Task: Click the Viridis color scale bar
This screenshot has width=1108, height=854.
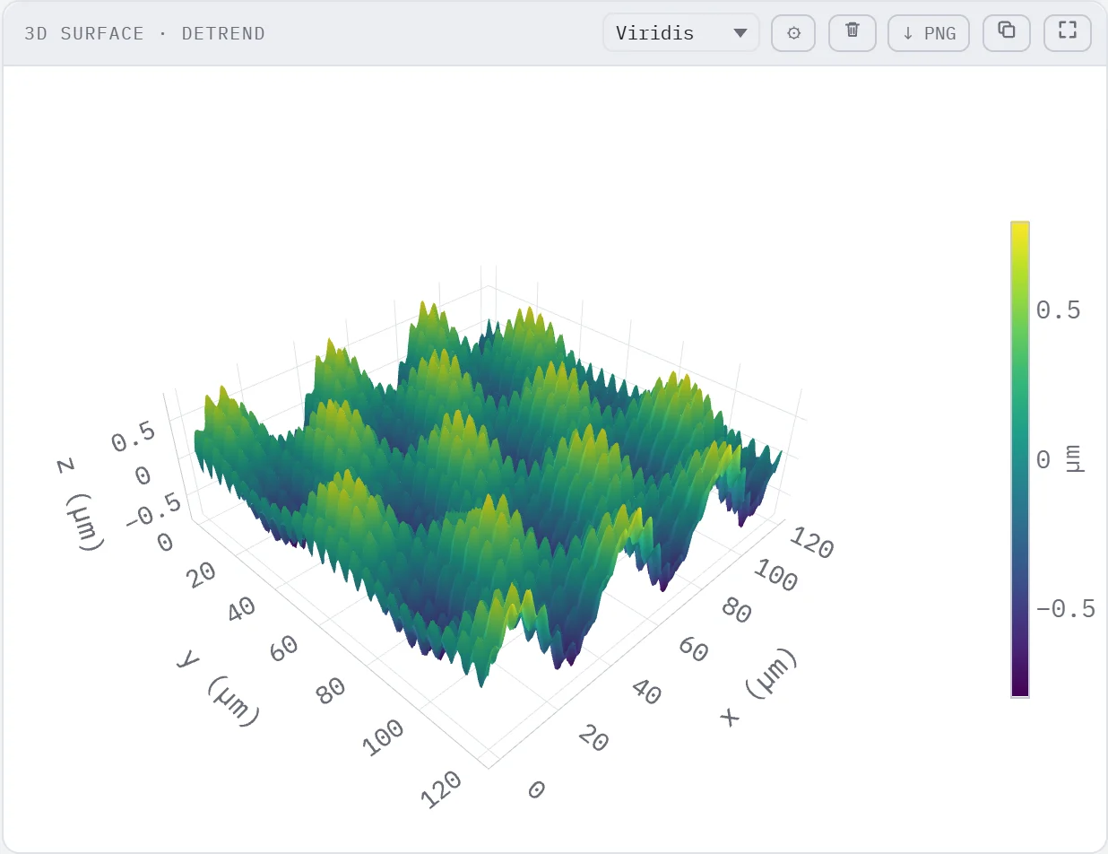Action: 1020,458
